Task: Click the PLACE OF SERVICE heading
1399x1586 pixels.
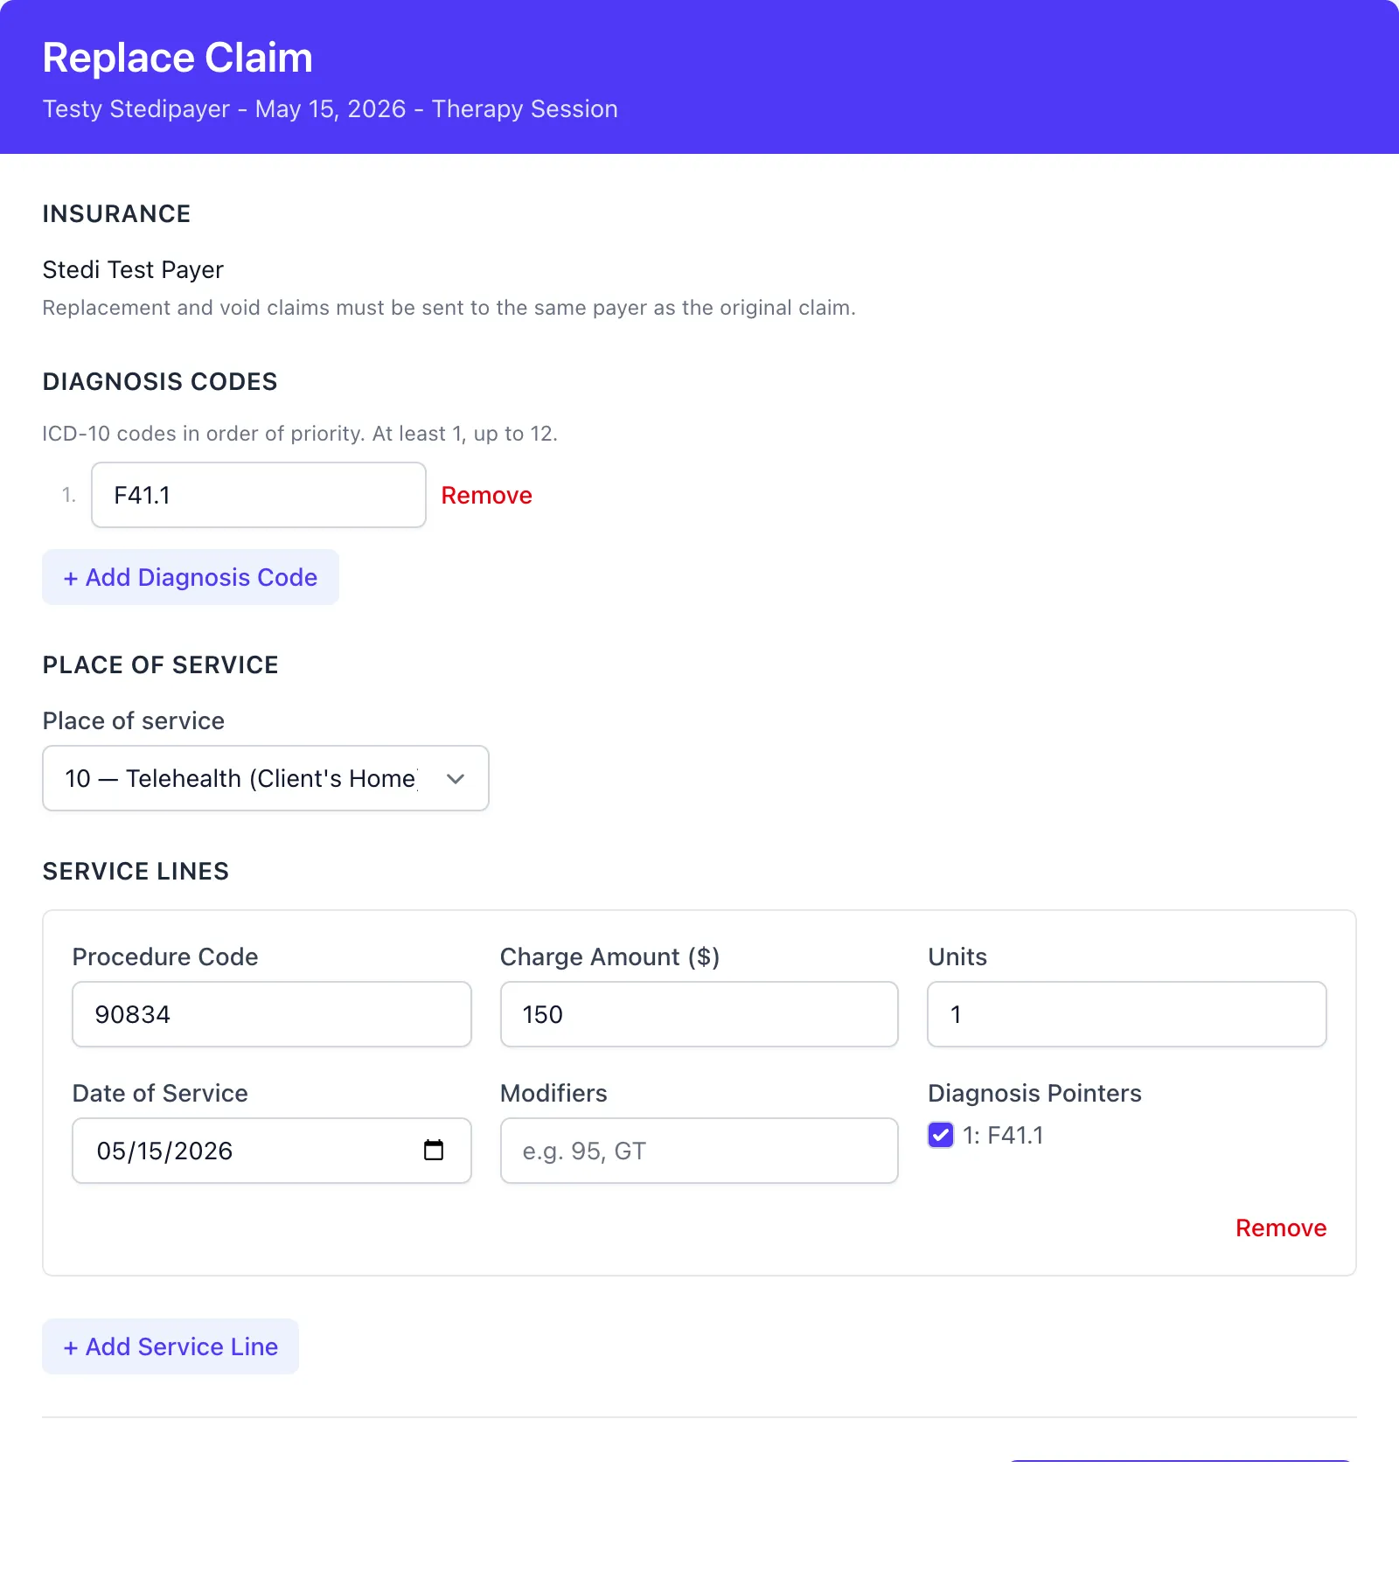Action: 161,664
